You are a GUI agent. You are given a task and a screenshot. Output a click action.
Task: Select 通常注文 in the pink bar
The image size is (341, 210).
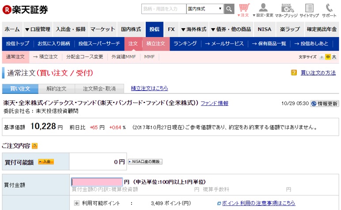(x=15, y=57)
